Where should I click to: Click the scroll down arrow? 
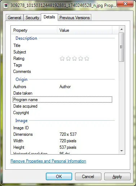122,151
